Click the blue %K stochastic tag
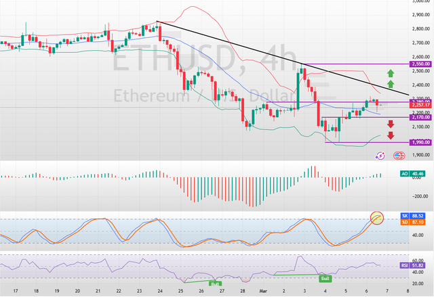This screenshot has width=434, height=297. pos(405,216)
